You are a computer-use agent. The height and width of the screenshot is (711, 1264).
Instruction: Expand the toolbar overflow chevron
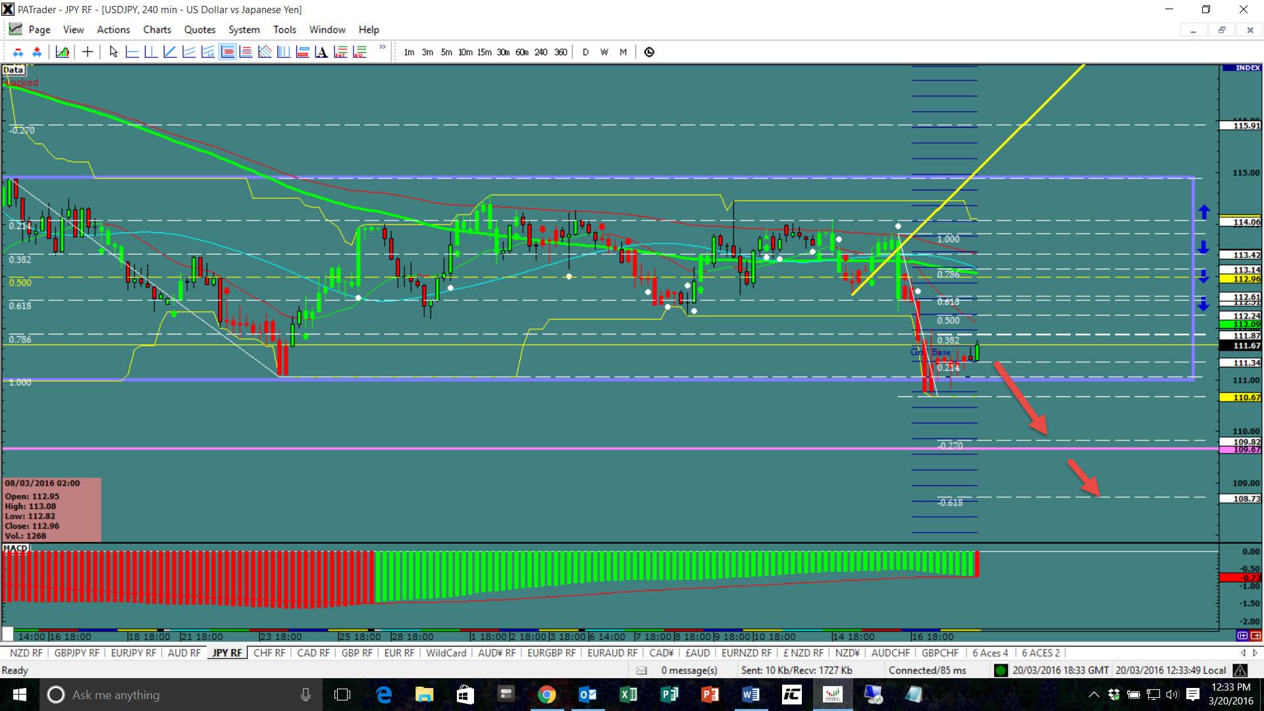pos(382,48)
